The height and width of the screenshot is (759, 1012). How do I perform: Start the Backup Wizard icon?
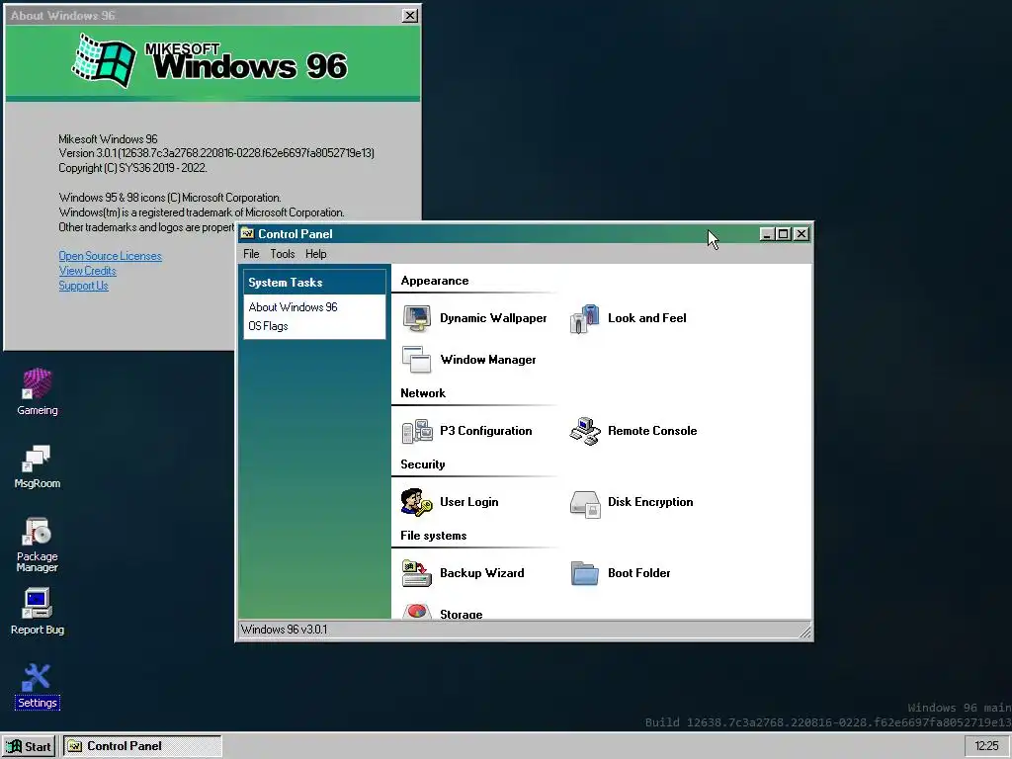417,573
